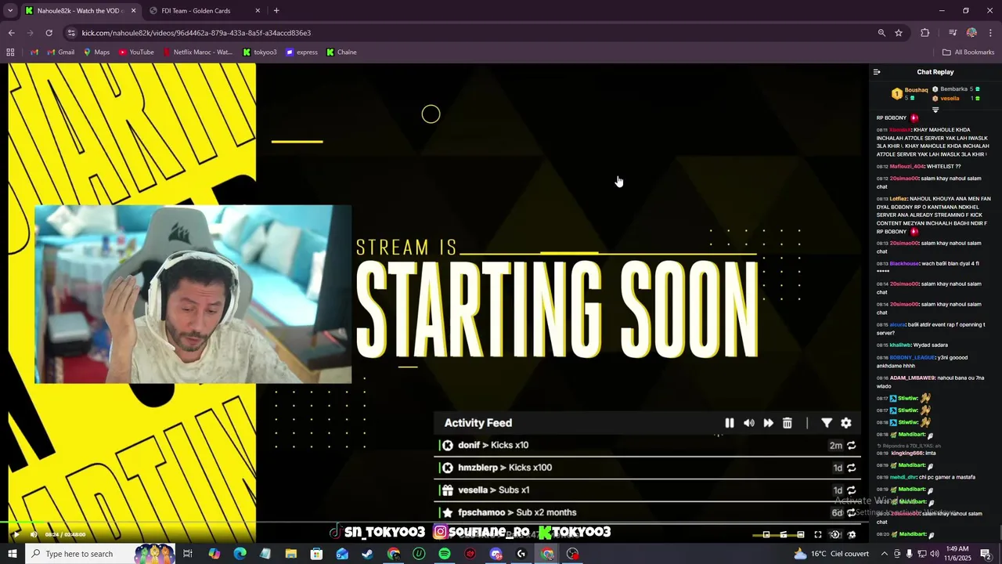Open video player settings gear
The height and width of the screenshot is (564, 1002).
(852, 534)
